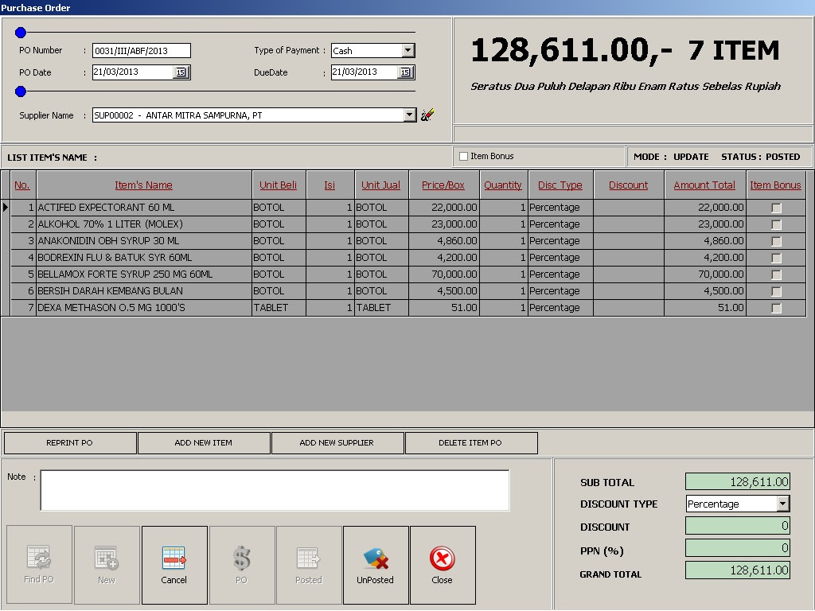815x611 pixels.
Task: Click the UnPosted icon button
Action: (376, 565)
